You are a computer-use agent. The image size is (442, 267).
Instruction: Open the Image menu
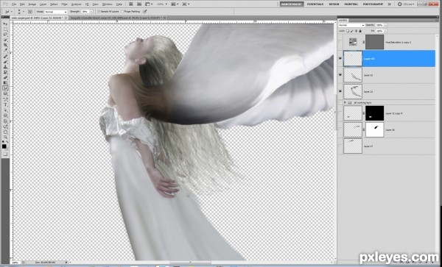(32, 4)
